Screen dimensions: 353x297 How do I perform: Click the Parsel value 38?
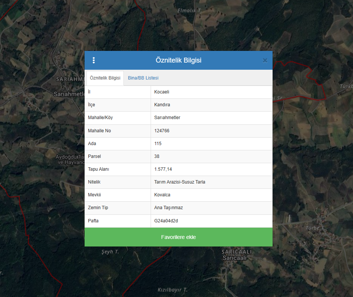click(x=157, y=156)
